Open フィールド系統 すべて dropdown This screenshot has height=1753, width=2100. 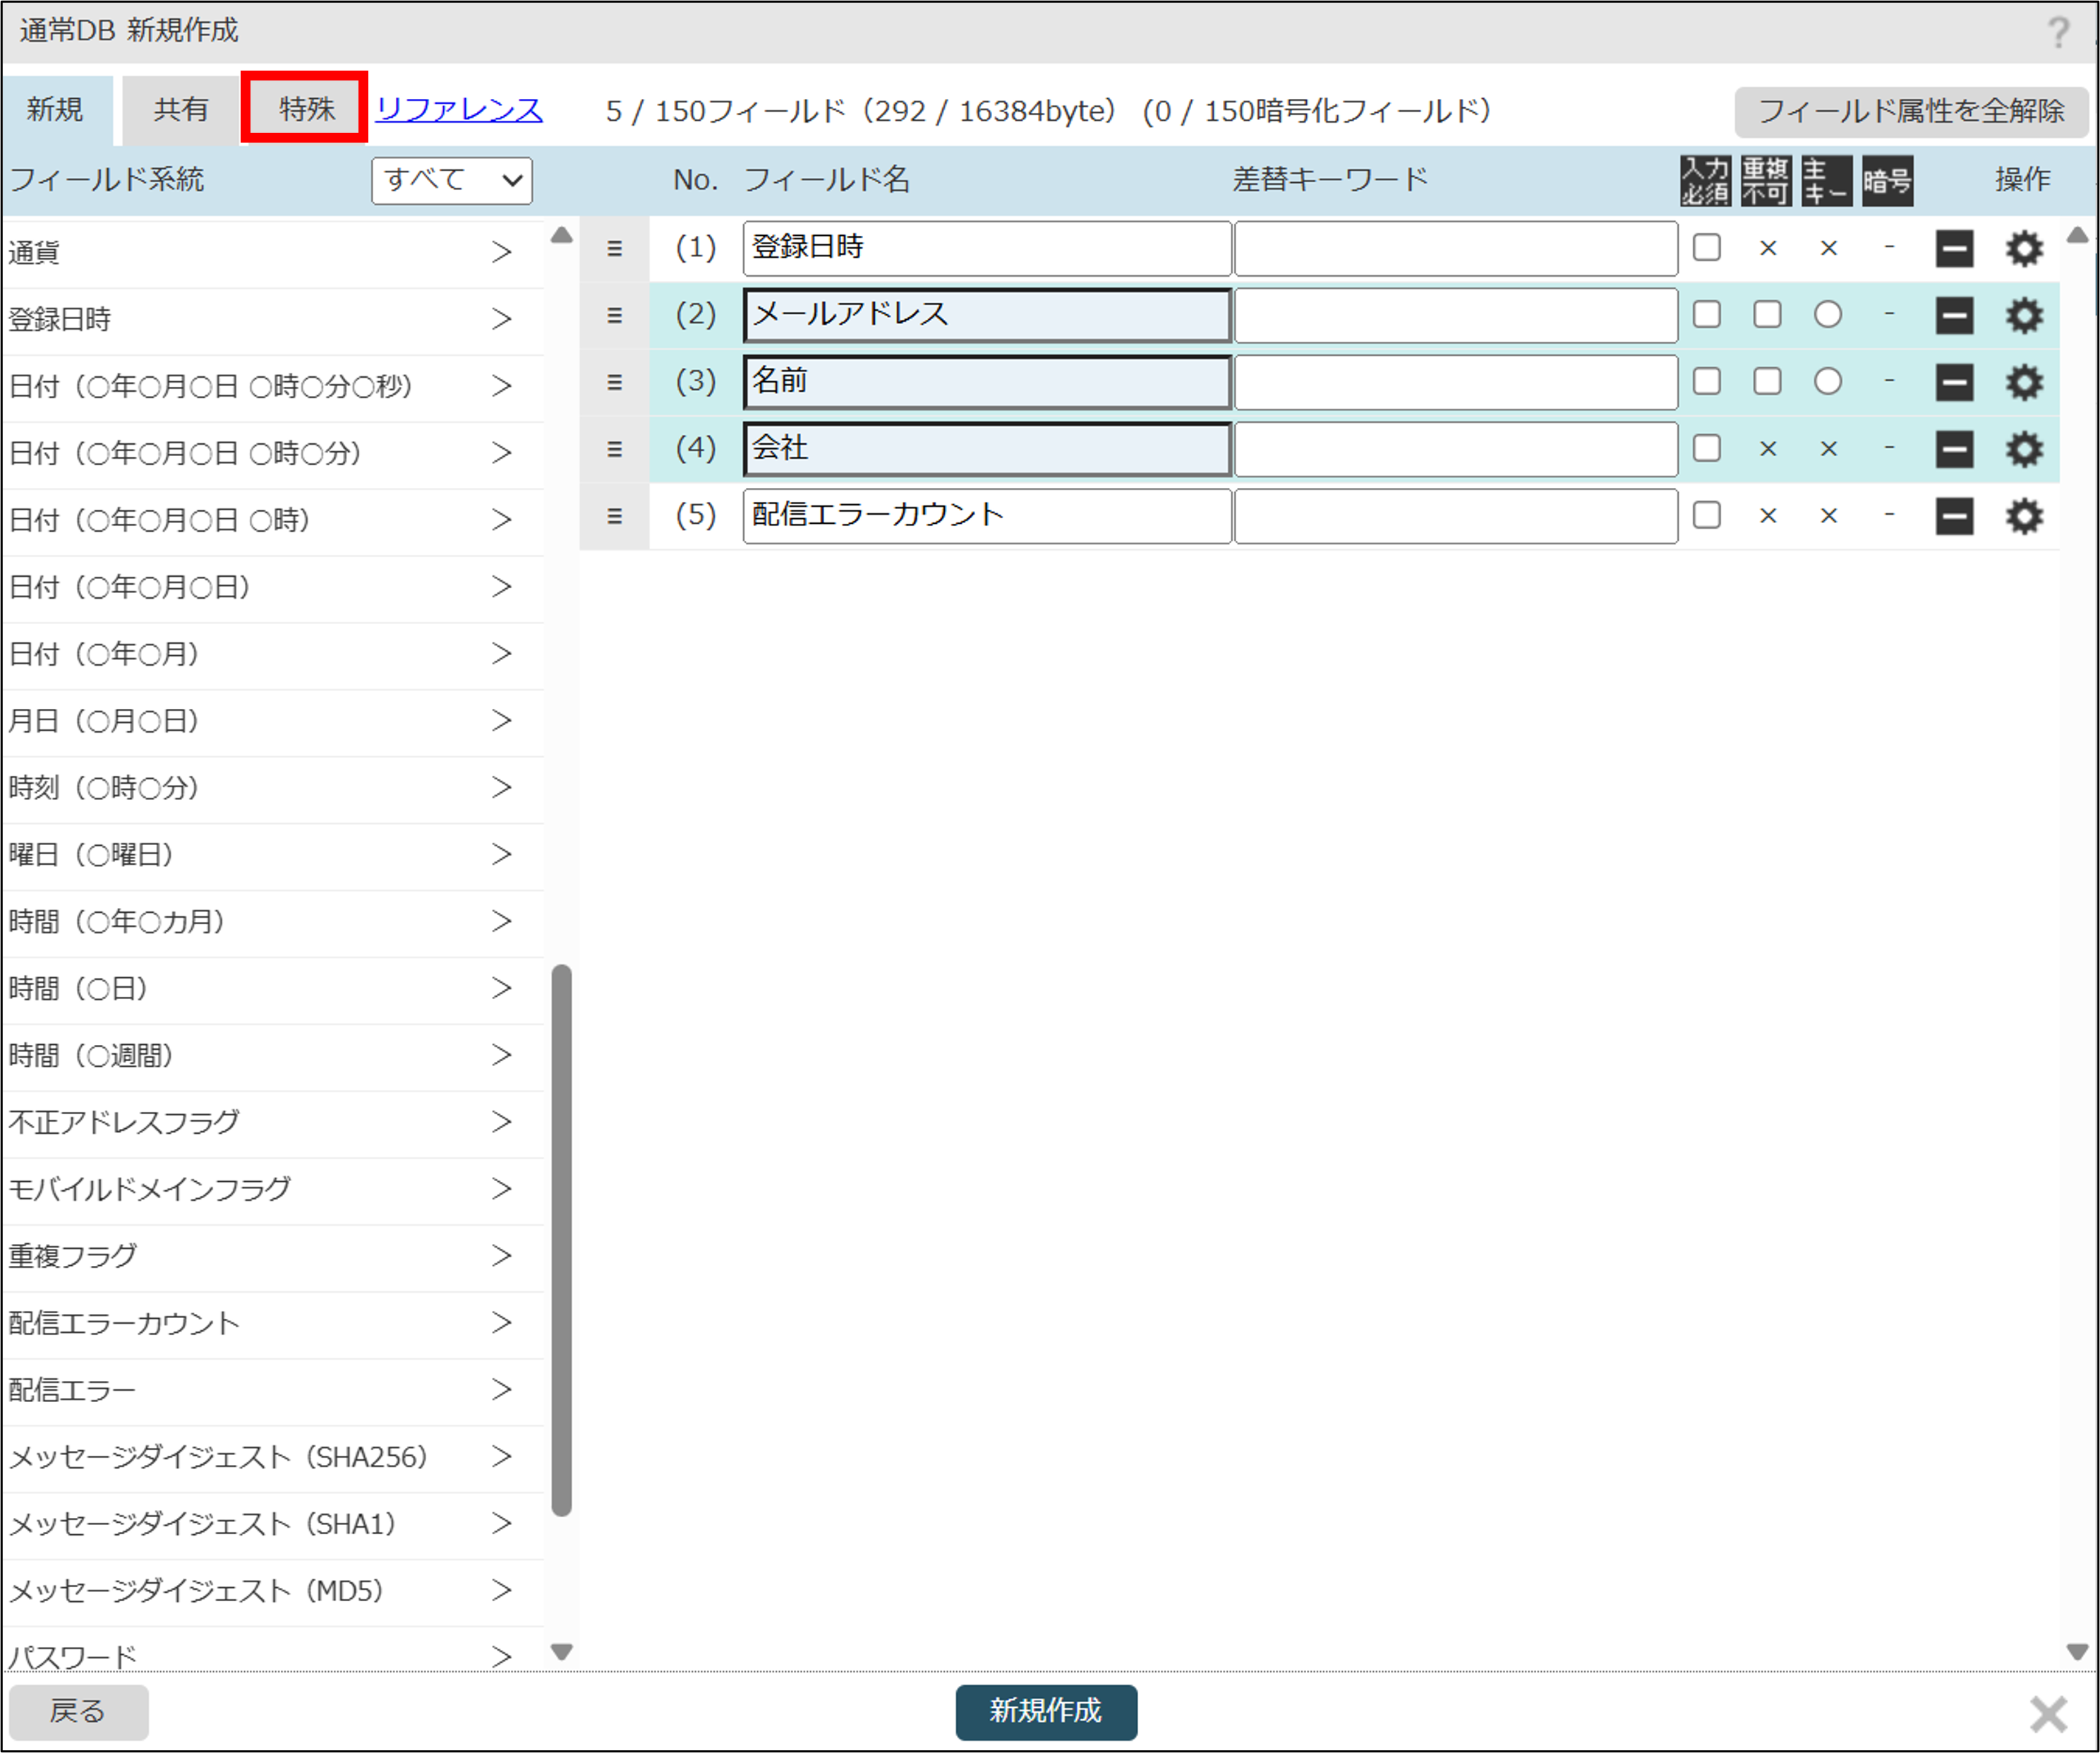tap(451, 180)
